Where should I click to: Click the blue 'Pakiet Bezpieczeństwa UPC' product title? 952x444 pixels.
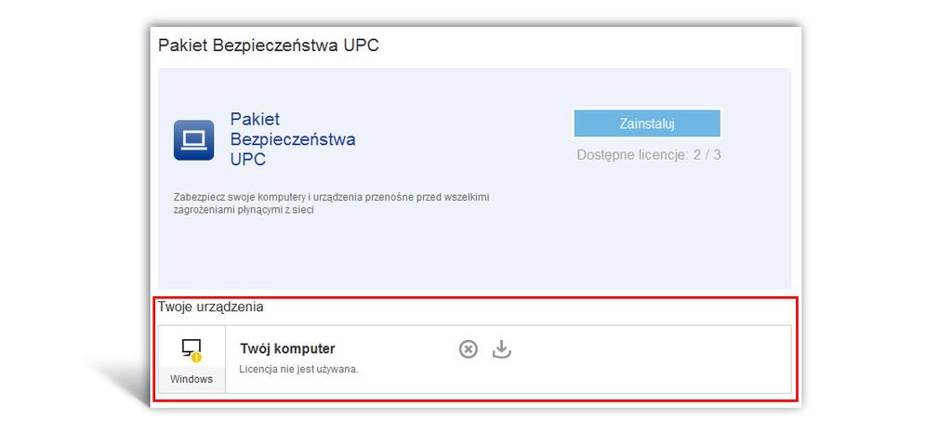(293, 139)
